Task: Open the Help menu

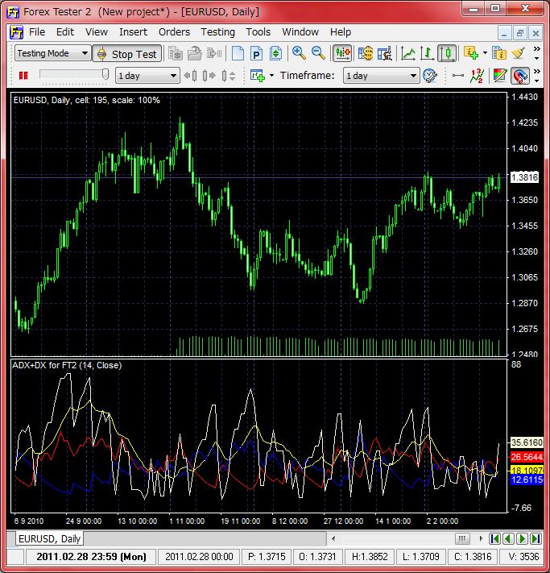Action: coord(341,32)
